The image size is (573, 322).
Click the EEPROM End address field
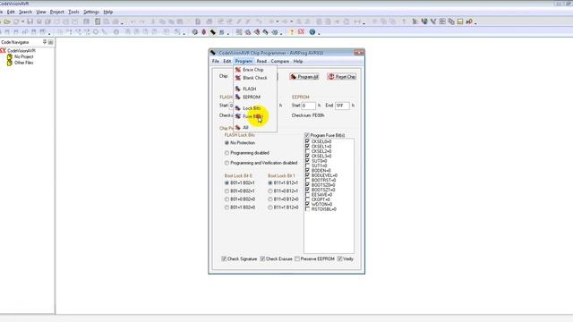click(342, 106)
